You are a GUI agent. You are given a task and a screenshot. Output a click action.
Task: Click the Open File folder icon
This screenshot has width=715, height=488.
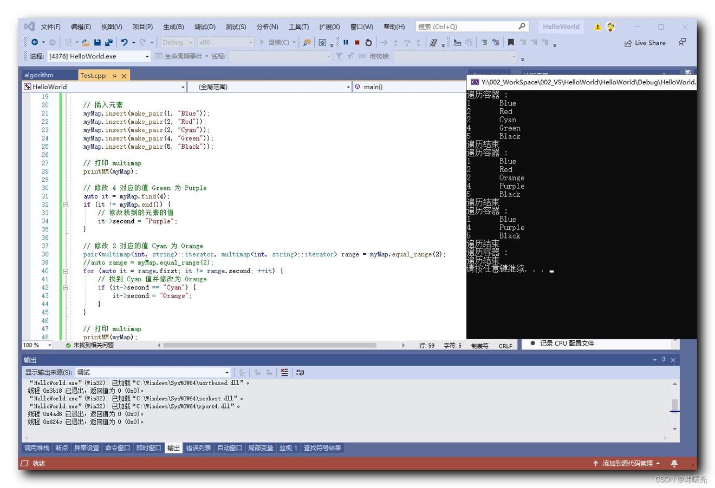[x=86, y=42]
